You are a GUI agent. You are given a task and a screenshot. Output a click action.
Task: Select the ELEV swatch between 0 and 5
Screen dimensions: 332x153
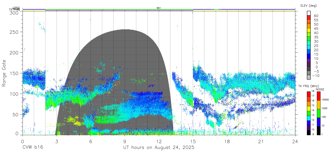tap(309, 65)
